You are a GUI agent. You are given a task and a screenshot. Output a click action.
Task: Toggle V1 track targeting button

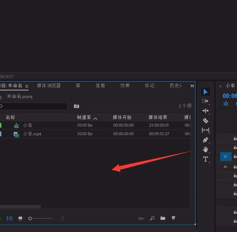226,157
